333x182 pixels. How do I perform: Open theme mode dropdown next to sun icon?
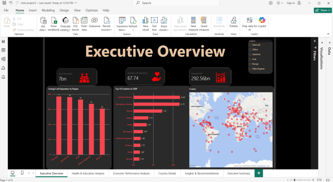coord(282,3)
